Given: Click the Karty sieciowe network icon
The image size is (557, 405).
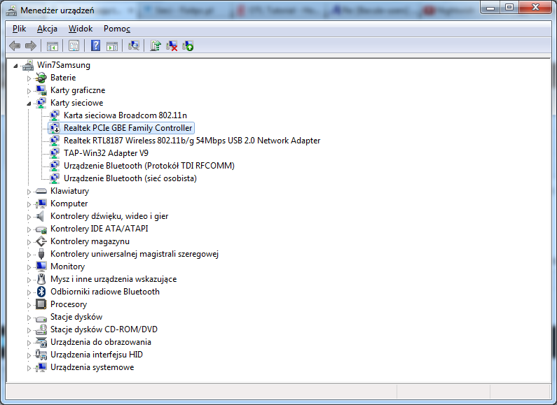Looking at the screenshot, I should point(41,103).
